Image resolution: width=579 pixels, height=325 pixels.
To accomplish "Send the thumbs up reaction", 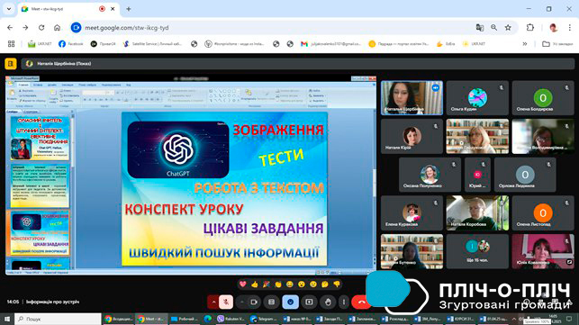I will pyautogui.click(x=255, y=284).
